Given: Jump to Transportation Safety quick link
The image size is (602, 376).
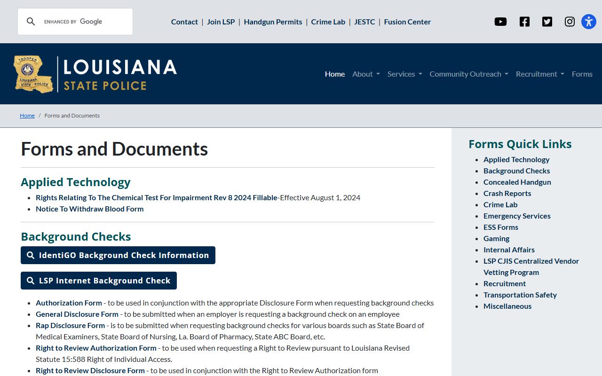Looking at the screenshot, I should point(520,295).
